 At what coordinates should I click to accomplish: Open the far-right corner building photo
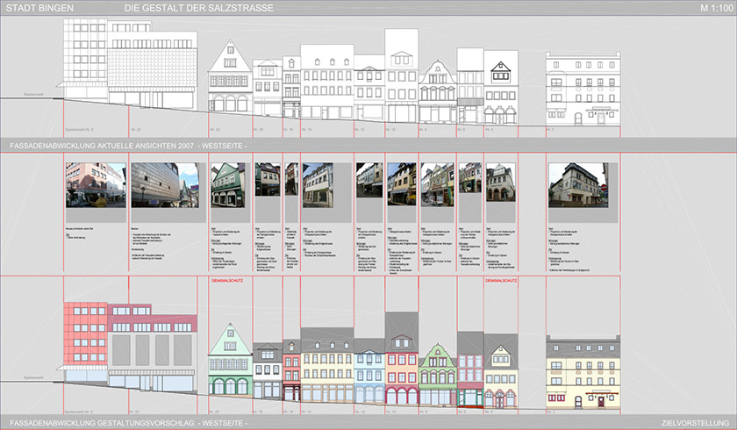pos(576,185)
